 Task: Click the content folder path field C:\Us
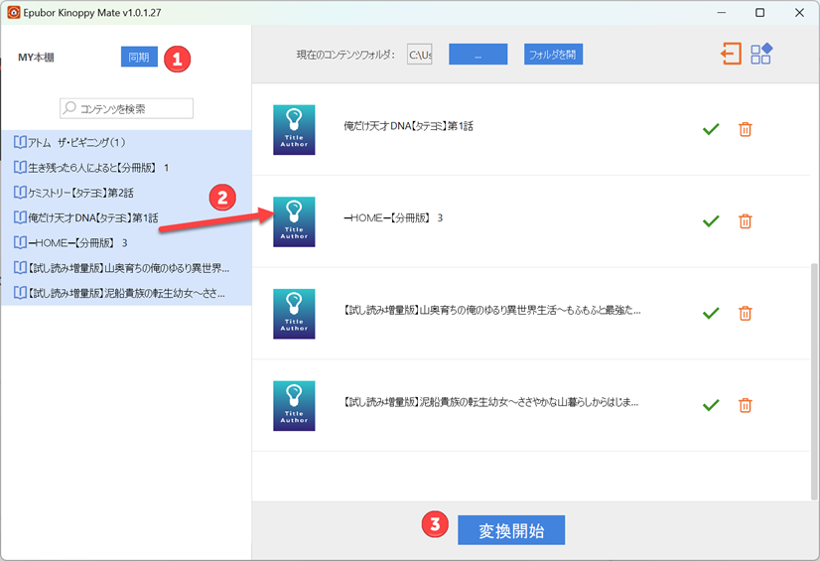coord(419,55)
